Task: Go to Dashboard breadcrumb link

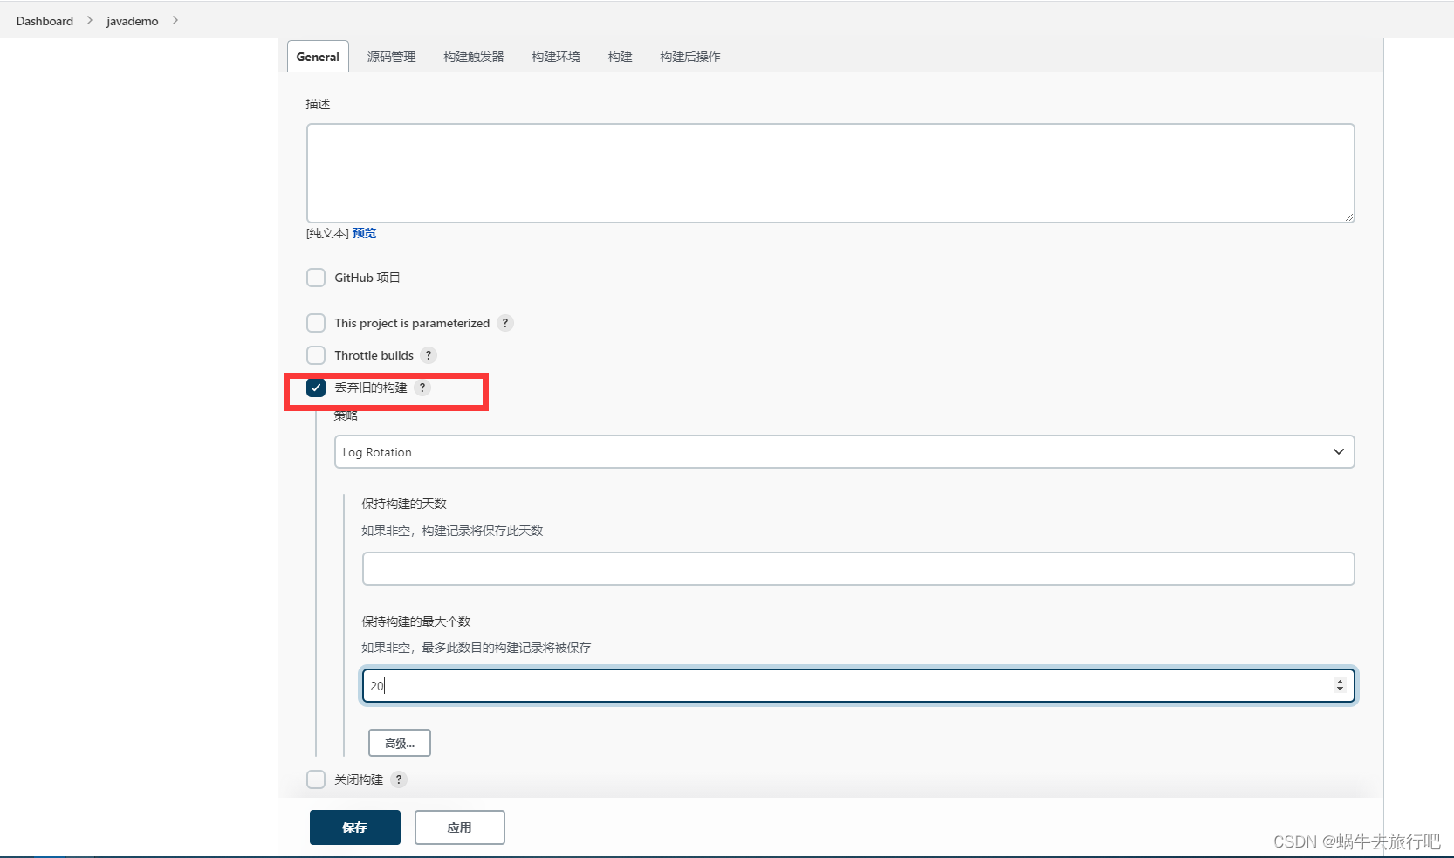Action: tap(45, 21)
